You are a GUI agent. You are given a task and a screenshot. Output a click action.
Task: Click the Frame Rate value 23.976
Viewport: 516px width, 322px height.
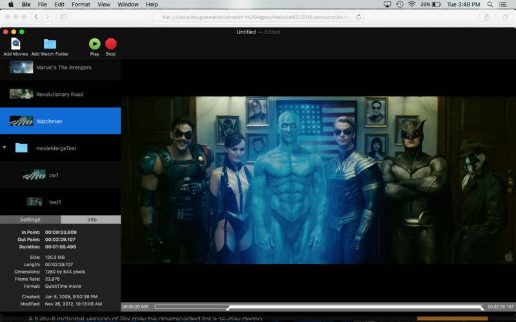(x=52, y=279)
